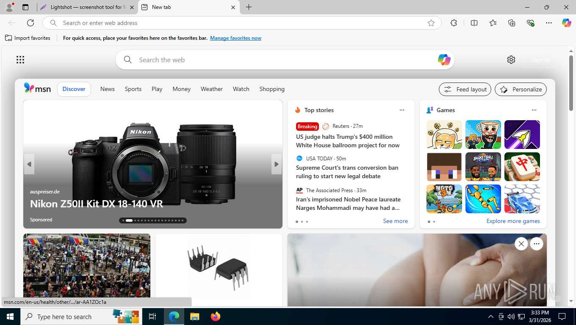Open the microchip components card
This screenshot has height=325, width=576.
click(x=219, y=270)
